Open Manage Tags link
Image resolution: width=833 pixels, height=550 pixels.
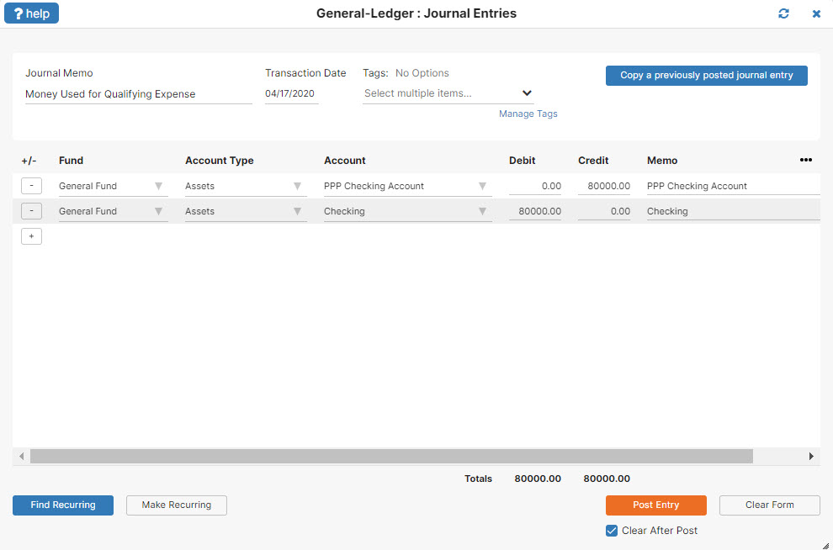528,114
